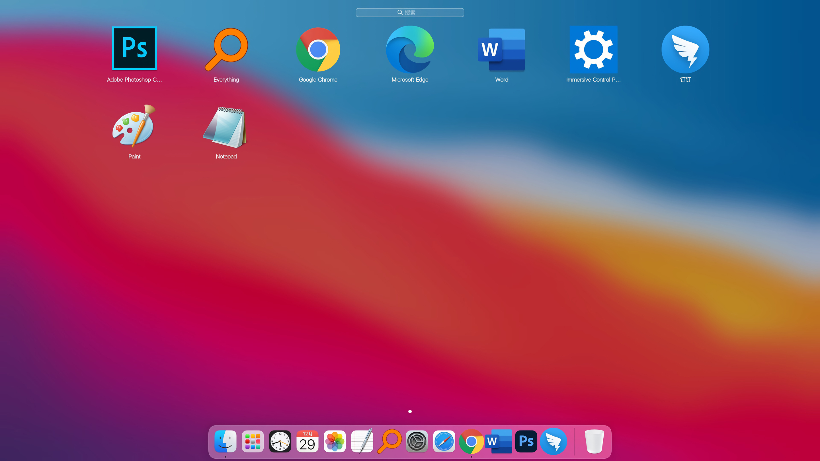
Task: Open the Launchpad icon in the dock
Action: pyautogui.click(x=253, y=441)
